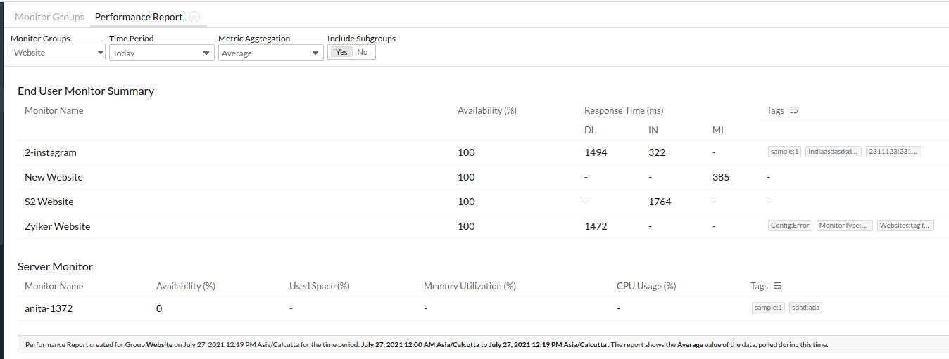Click the Availability (%) header in Server Monitor
949x359 pixels.
185,286
